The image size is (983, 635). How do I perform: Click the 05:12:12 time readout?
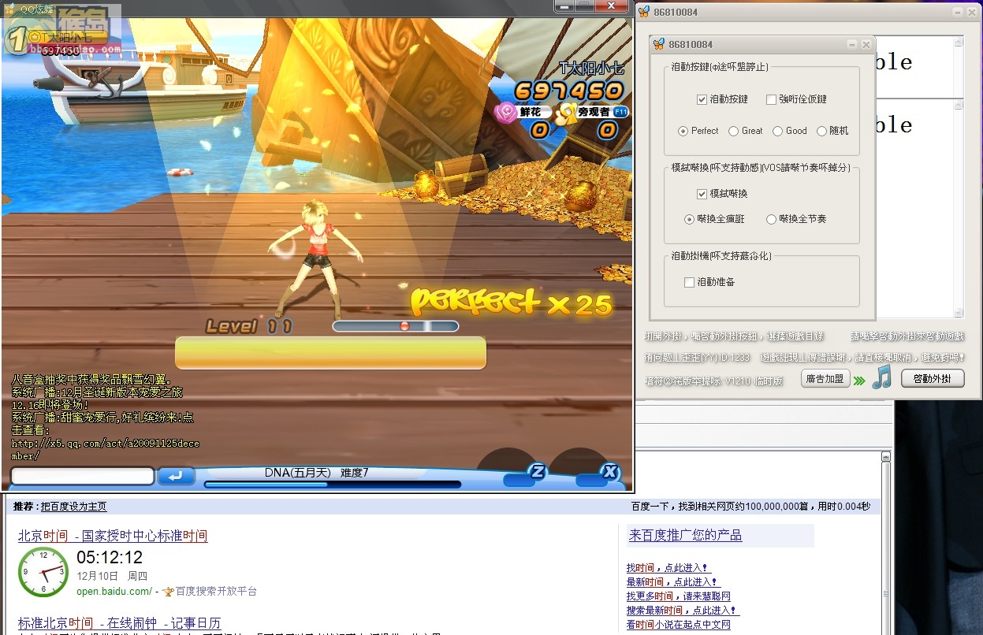110,558
